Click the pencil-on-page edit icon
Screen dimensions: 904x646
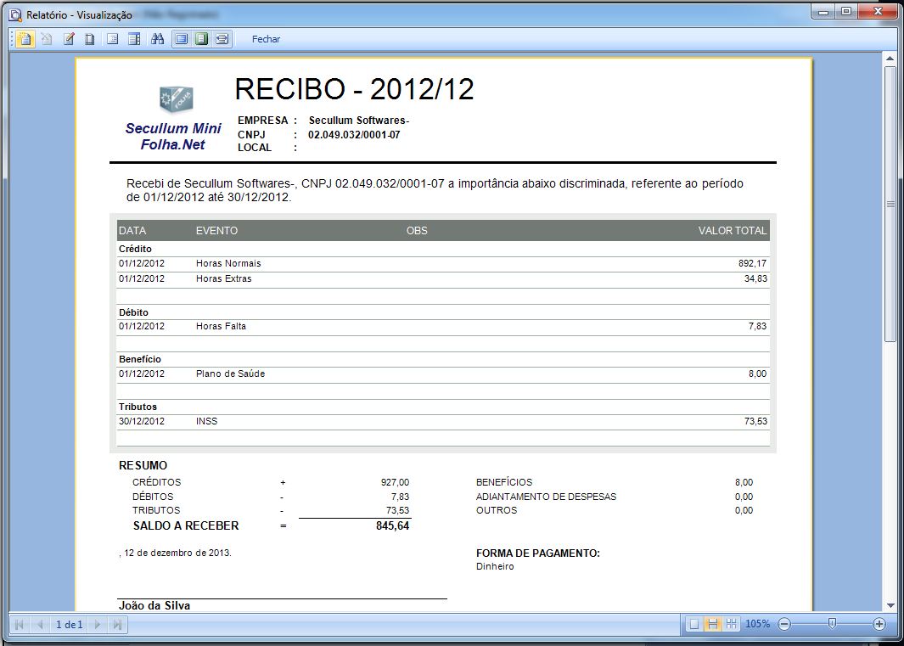coord(69,39)
